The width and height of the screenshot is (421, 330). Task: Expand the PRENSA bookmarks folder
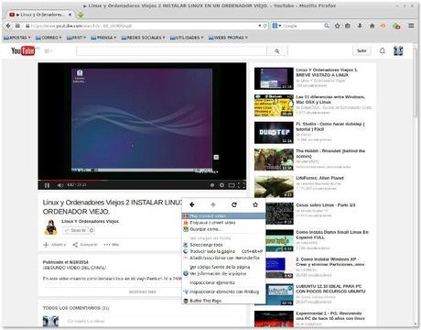(103, 38)
